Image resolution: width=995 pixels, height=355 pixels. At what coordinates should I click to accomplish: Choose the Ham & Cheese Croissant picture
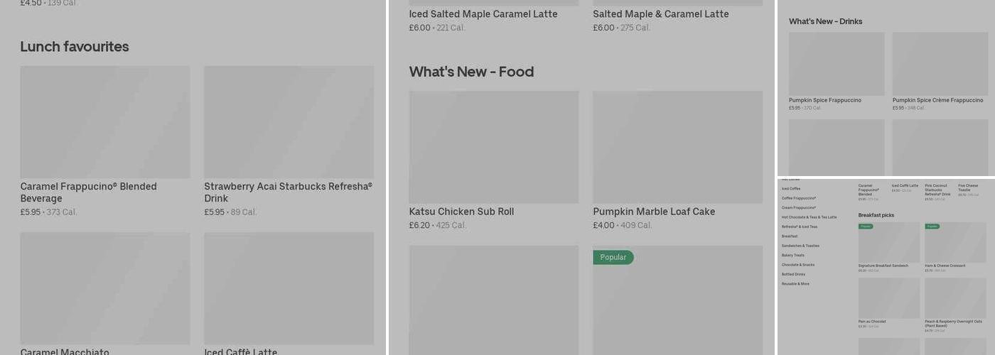(x=955, y=243)
